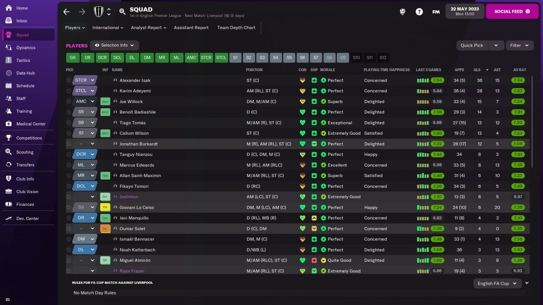Click the tutorial head icon in header
543x305 pixels.
403,12
